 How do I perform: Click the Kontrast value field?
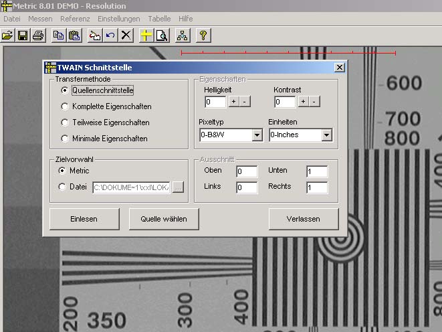click(285, 102)
